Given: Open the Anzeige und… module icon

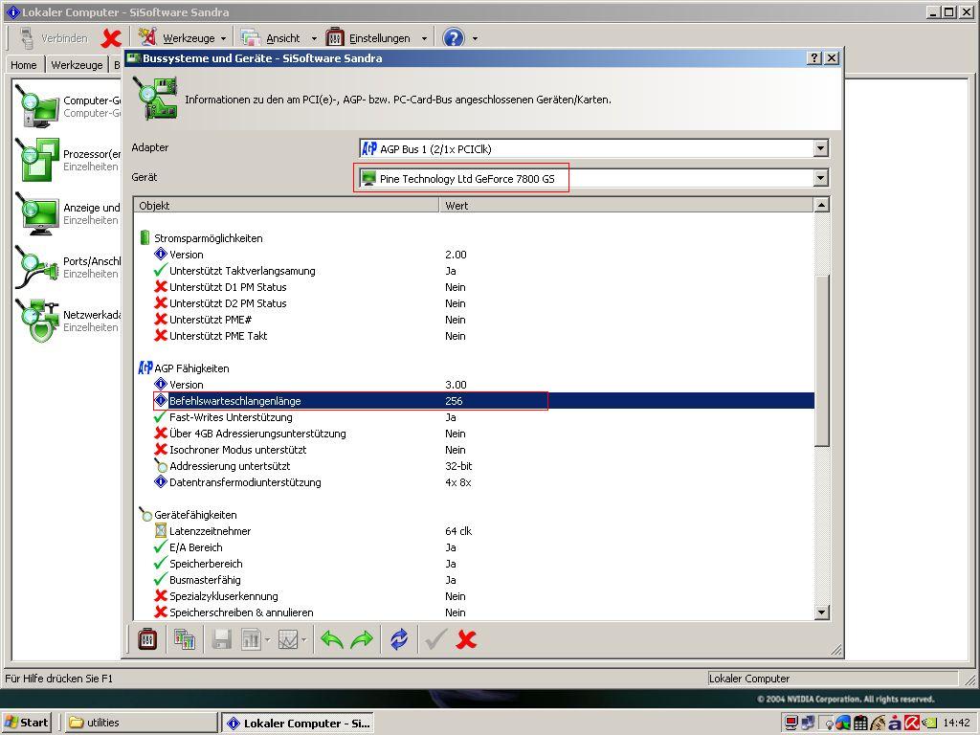Looking at the screenshot, I should [37, 213].
